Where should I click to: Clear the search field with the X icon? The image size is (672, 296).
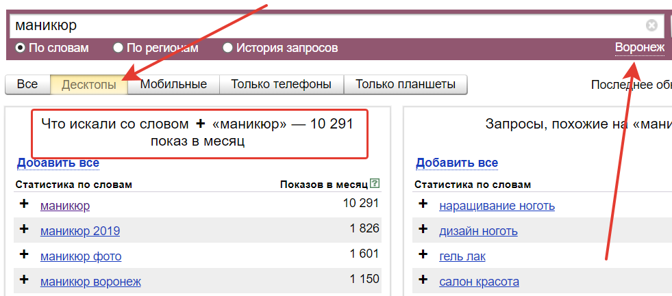[x=651, y=26]
